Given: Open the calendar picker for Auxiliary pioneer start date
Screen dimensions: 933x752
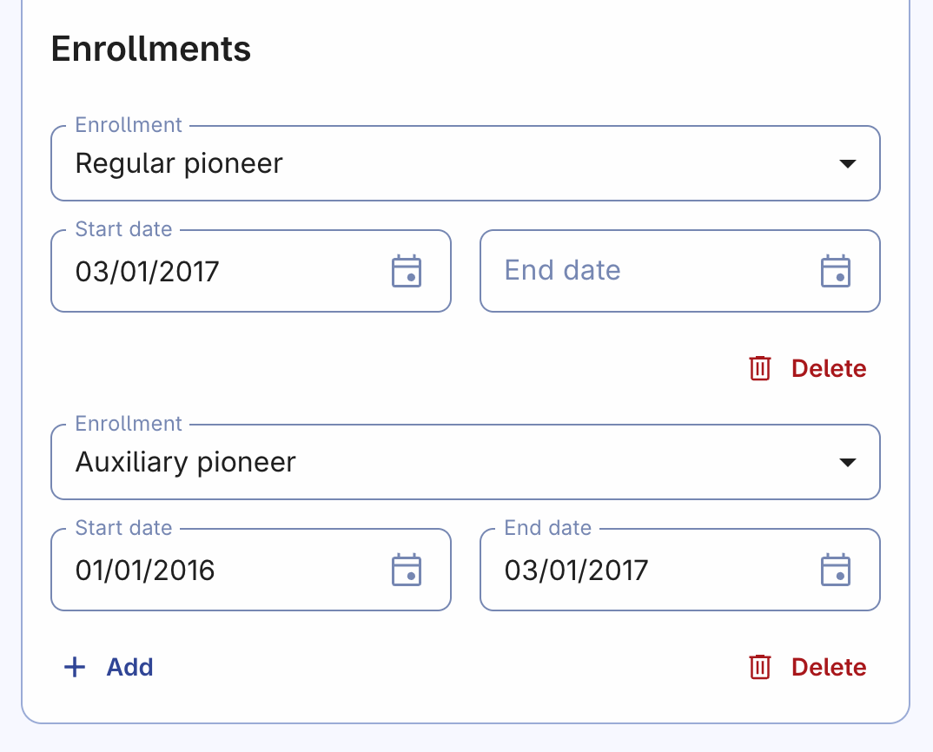Looking at the screenshot, I should pos(407,570).
